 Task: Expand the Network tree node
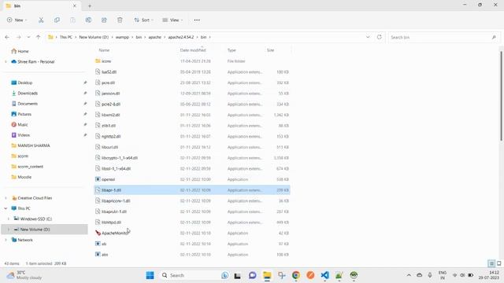pyautogui.click(x=6, y=240)
